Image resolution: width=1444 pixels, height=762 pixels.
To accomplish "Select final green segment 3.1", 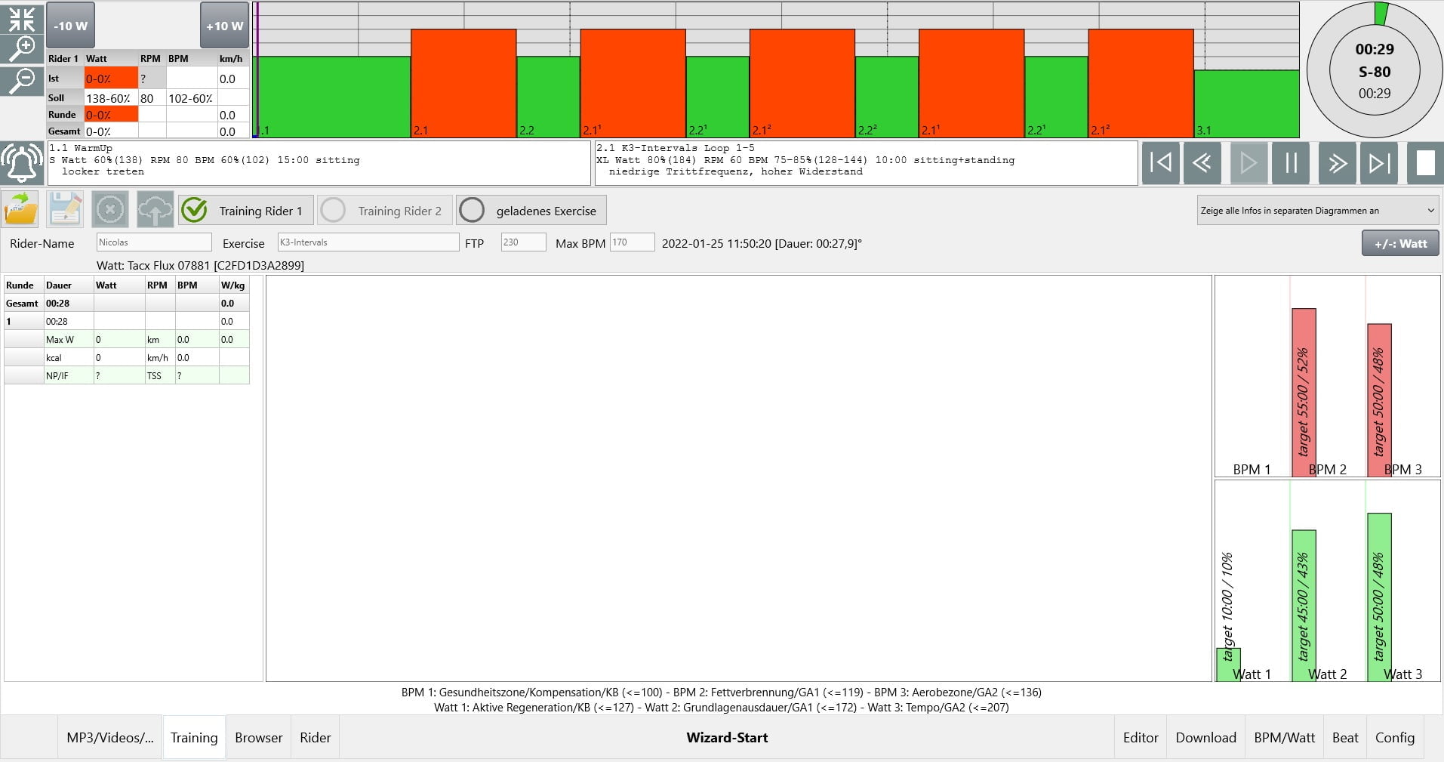I will pyautogui.click(x=1247, y=103).
